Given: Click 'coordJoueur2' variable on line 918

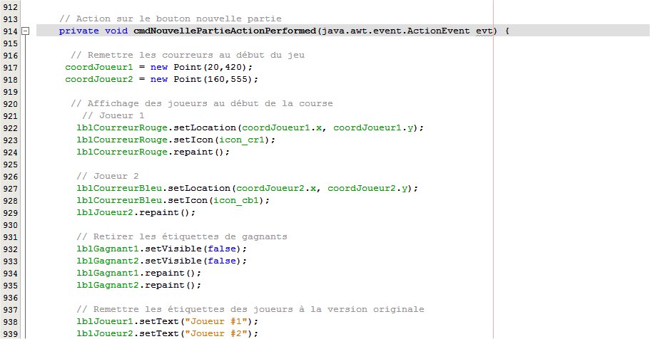Looking at the screenshot, I should click(99, 79).
